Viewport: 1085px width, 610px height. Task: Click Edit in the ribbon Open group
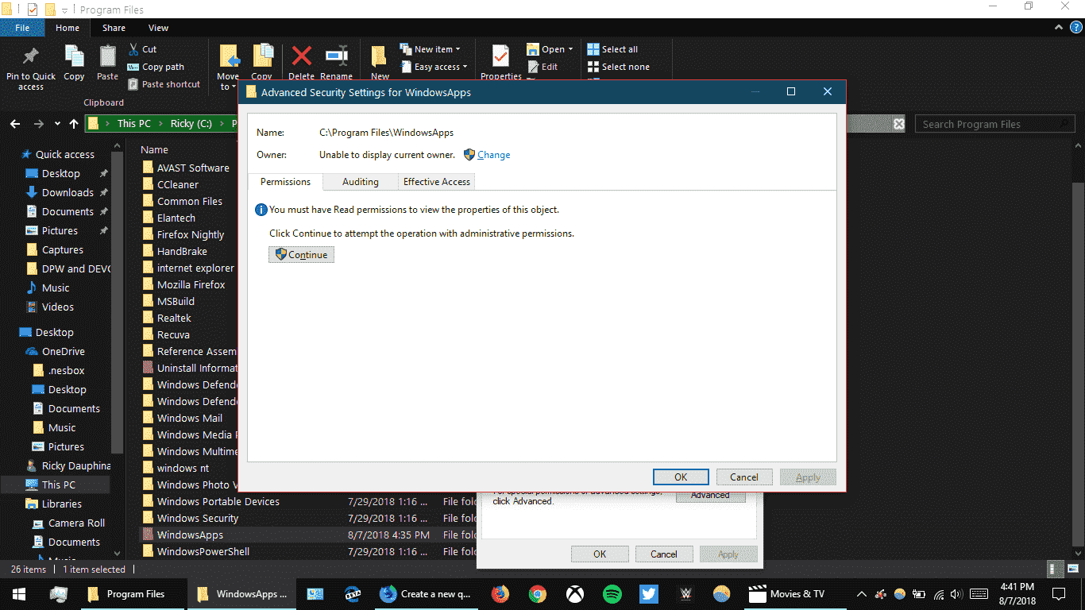[x=542, y=67]
